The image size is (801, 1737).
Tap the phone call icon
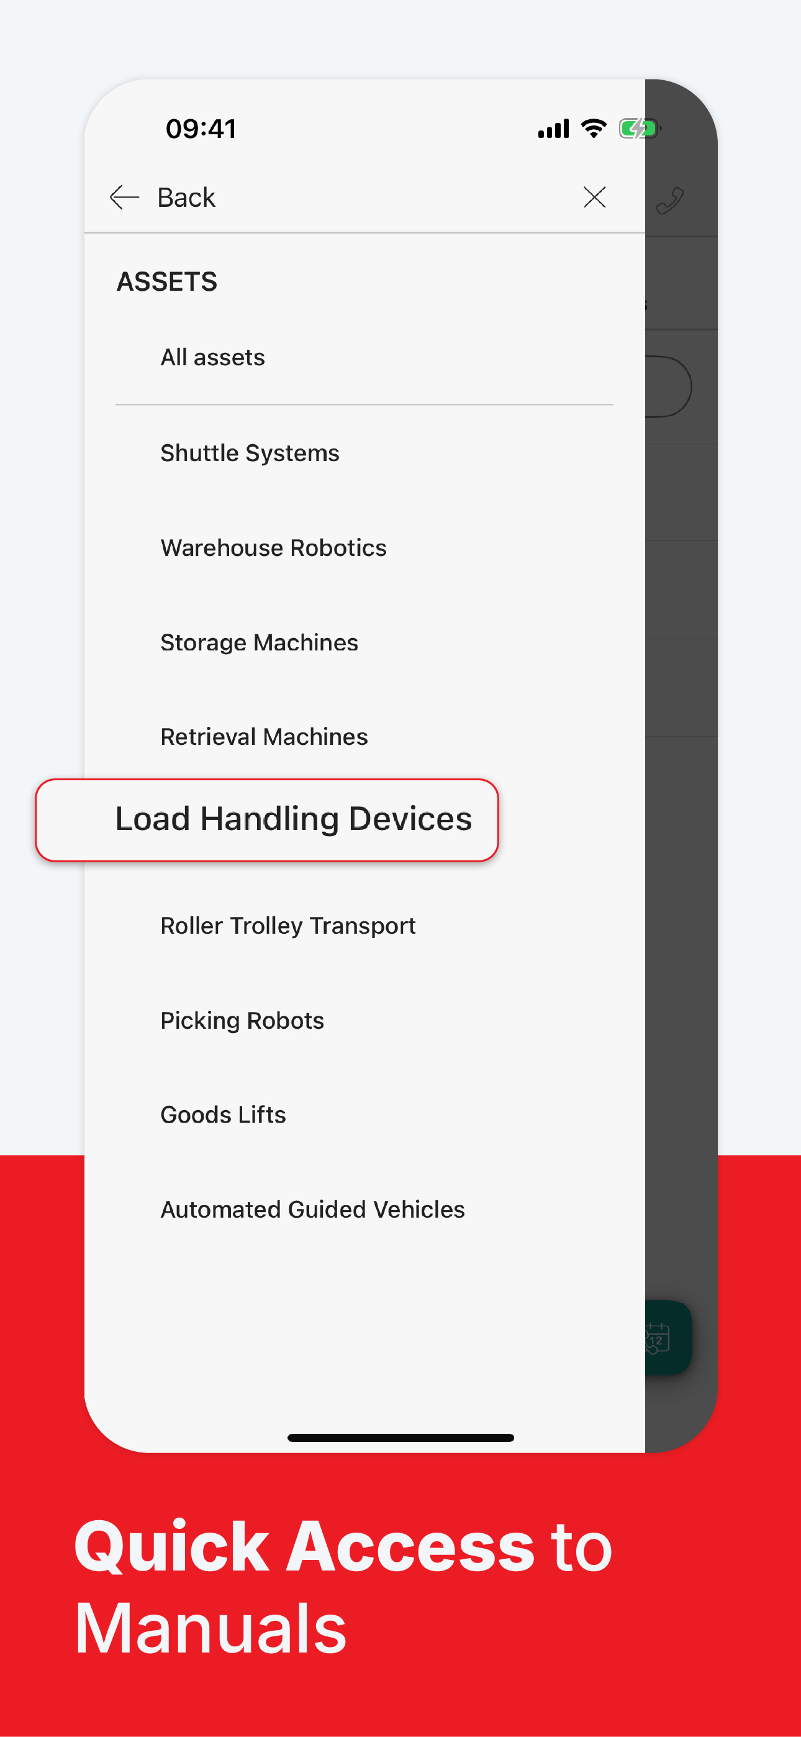669,200
